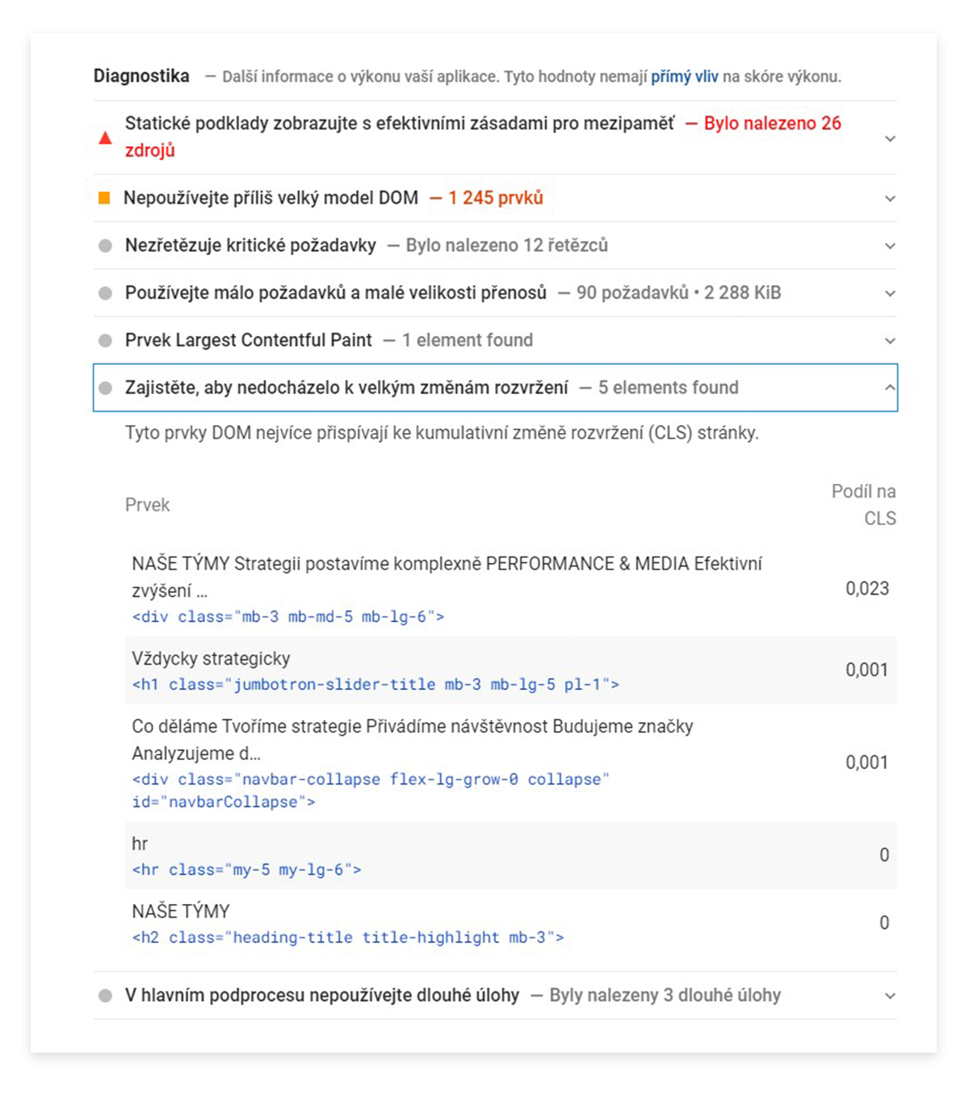Expand the requests count and transfer size chevron

[x=890, y=293]
